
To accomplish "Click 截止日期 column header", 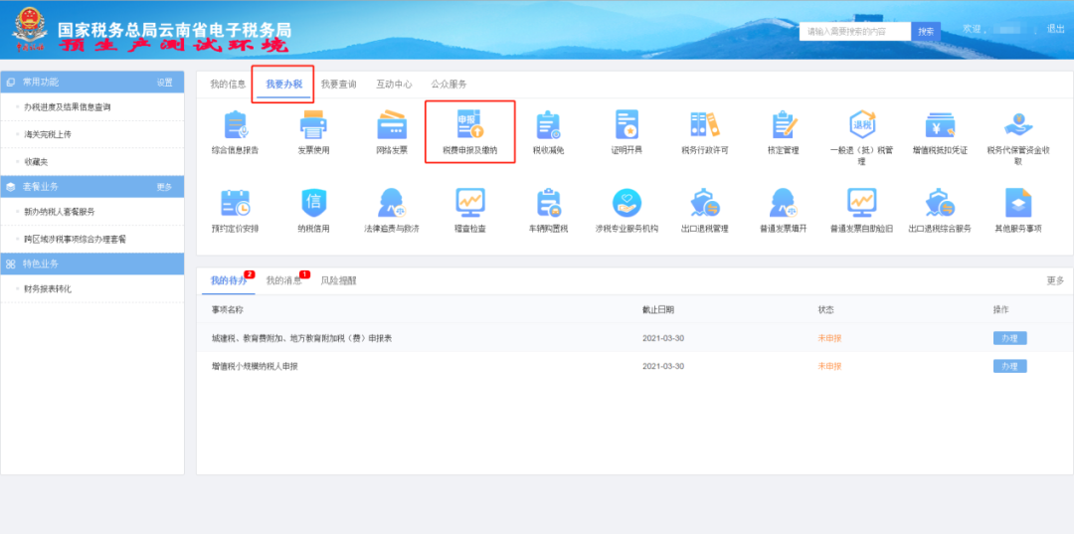I will (658, 309).
